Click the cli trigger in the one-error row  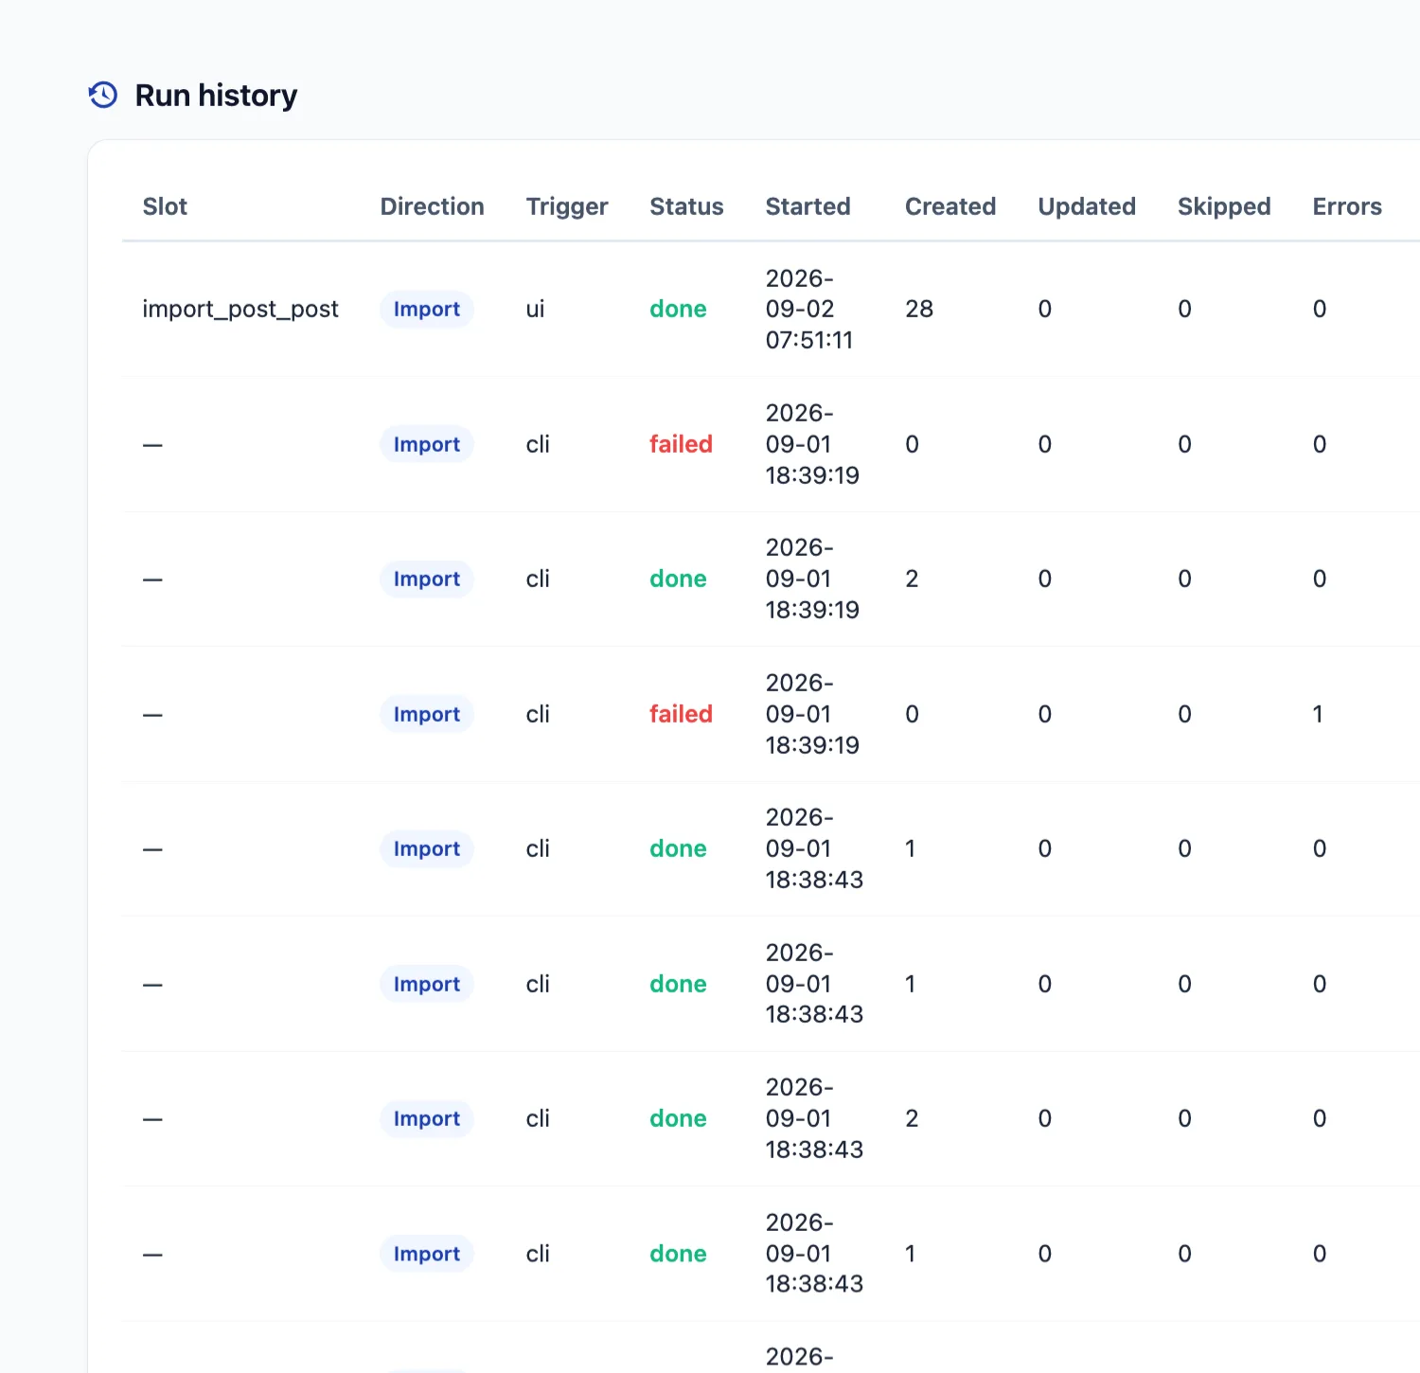click(x=538, y=714)
